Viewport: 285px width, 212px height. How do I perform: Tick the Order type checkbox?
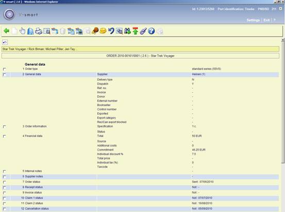click(4, 69)
